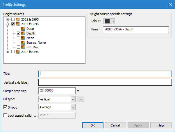Click the grid icon next to Std_Dev
This screenshot has height=132, width=175.
pos(23,47)
